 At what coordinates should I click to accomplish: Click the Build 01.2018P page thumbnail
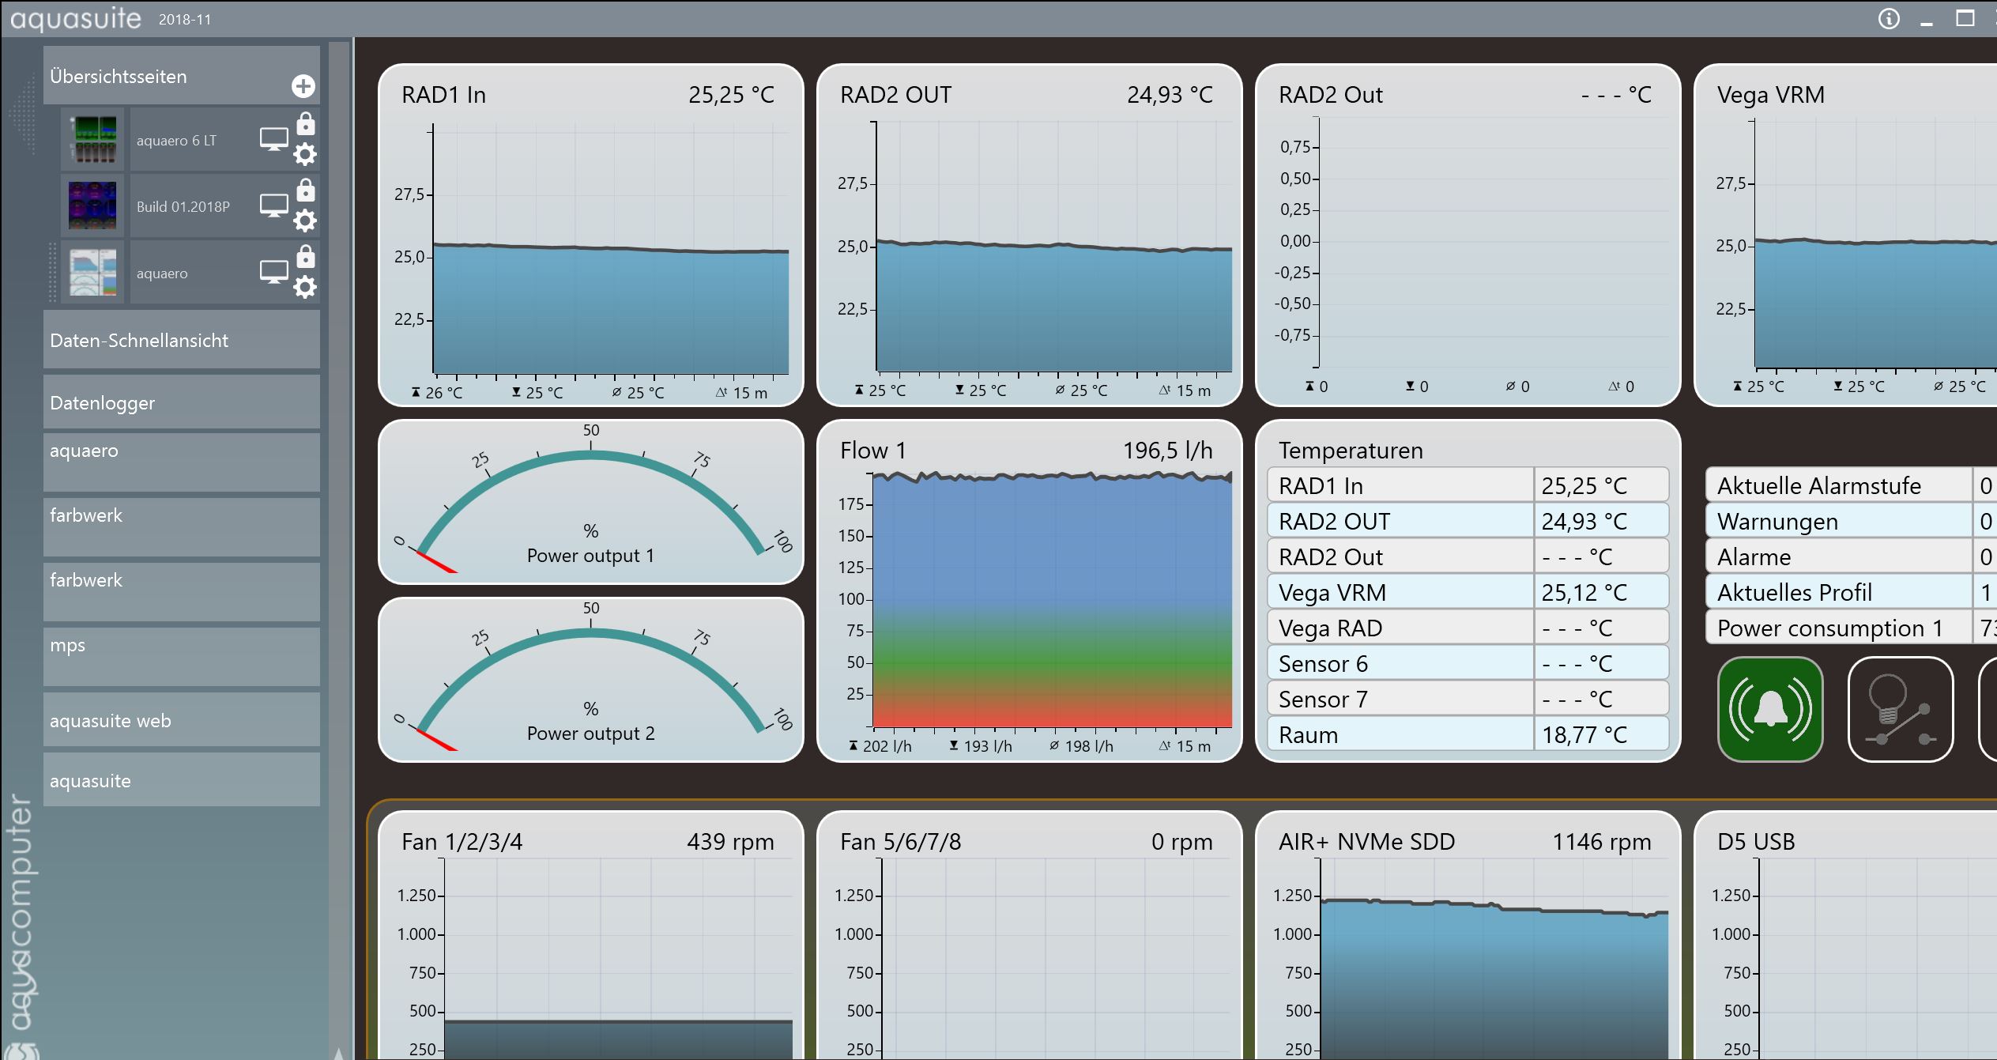(x=92, y=206)
